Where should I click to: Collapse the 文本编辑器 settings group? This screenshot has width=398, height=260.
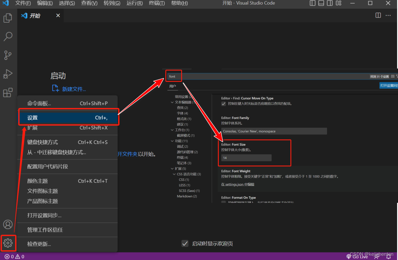(172, 102)
